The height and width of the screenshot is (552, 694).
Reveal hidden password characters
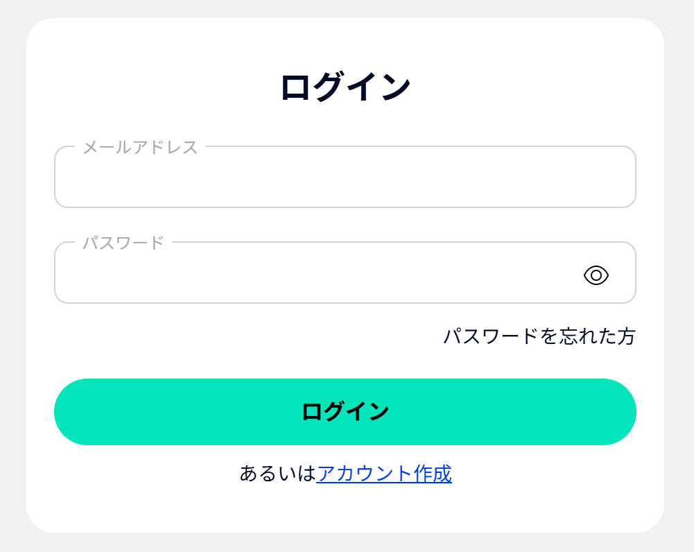pyautogui.click(x=596, y=275)
